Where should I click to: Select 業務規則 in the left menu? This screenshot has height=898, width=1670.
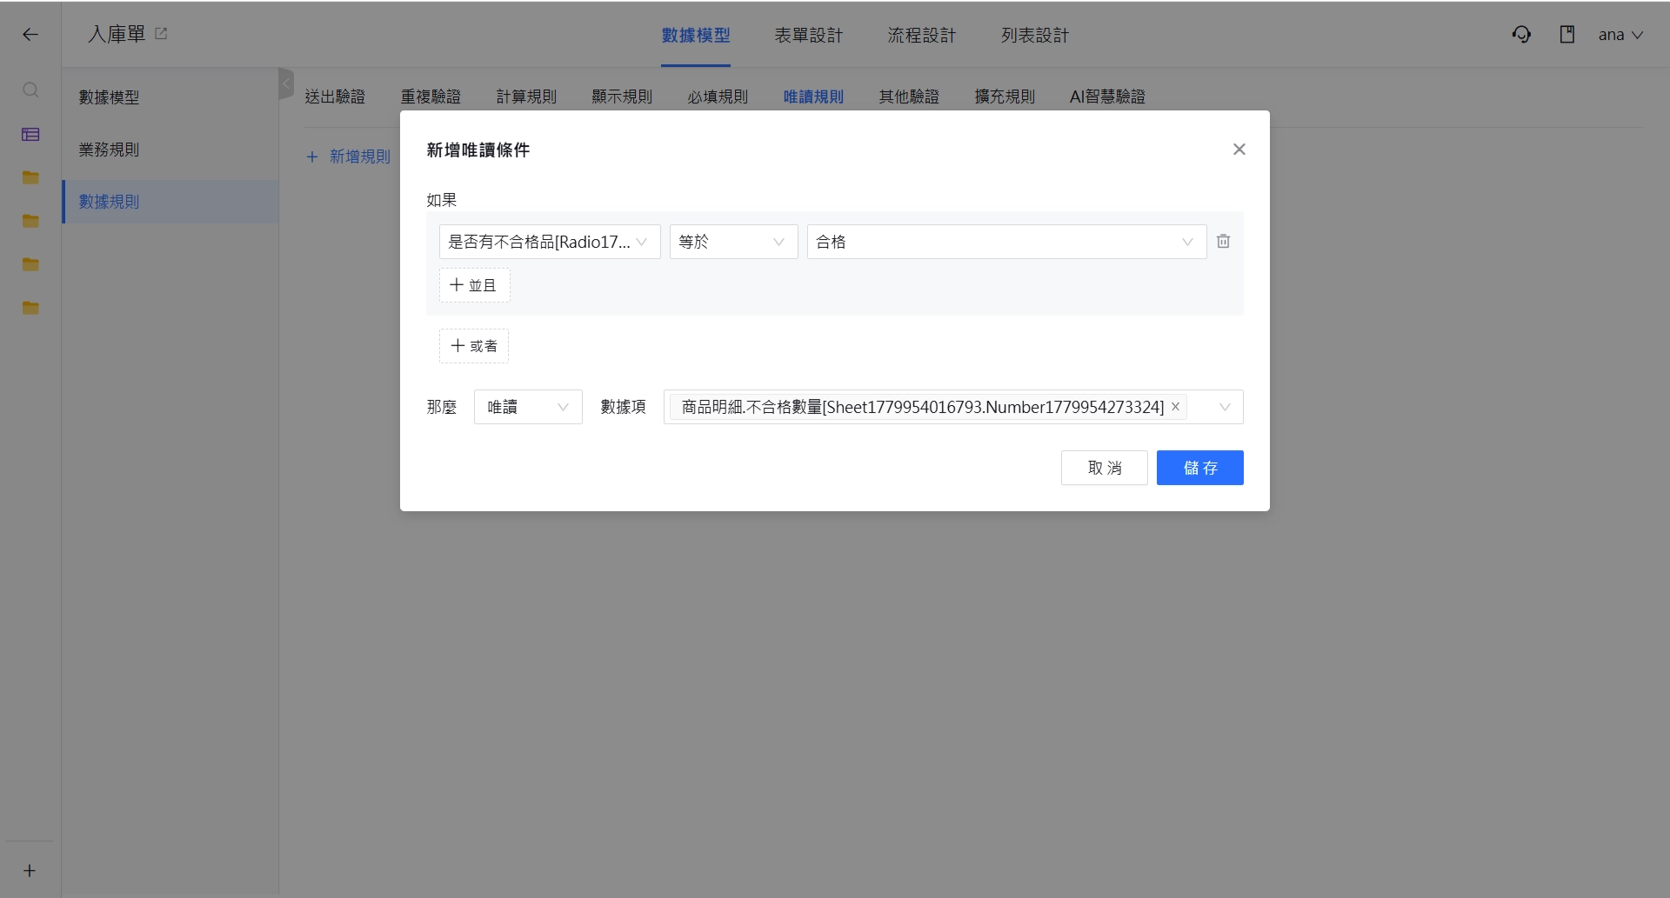point(170,150)
